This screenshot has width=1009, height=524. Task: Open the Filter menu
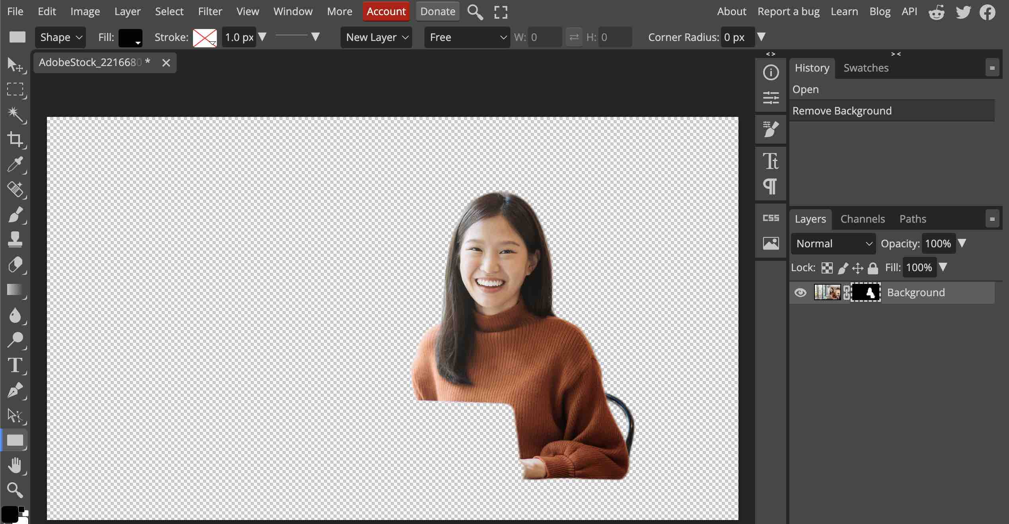(210, 11)
